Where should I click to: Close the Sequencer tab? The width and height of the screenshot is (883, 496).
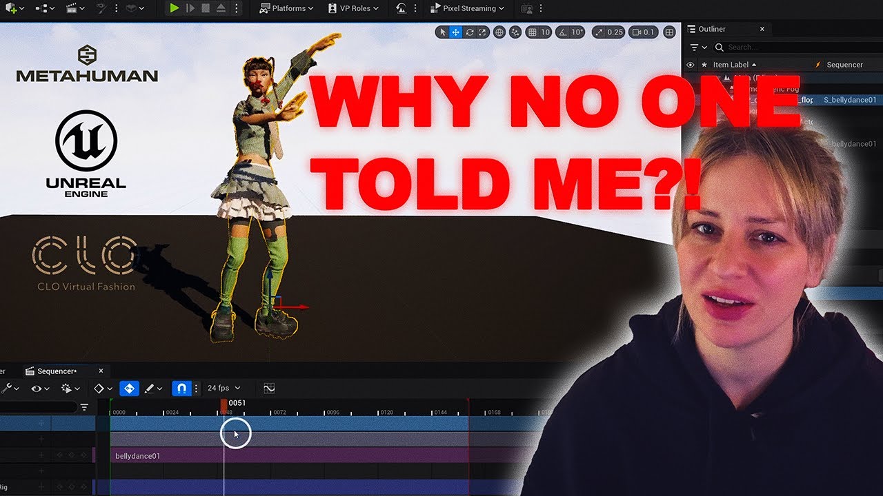click(x=101, y=371)
